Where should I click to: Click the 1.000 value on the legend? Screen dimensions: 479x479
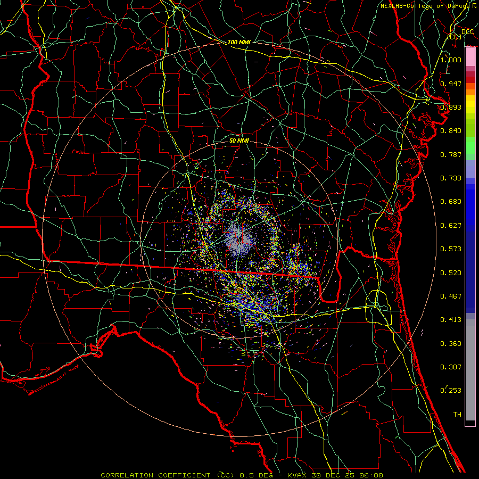[x=451, y=60]
